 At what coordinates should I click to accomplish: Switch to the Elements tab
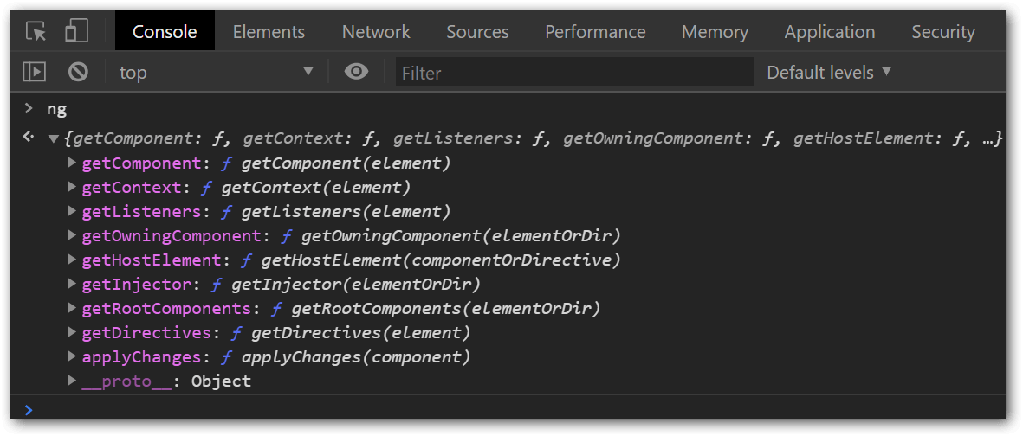click(x=269, y=32)
